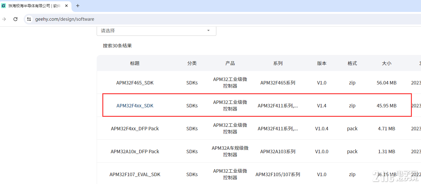Click the V1.4 version cell

click(322, 106)
